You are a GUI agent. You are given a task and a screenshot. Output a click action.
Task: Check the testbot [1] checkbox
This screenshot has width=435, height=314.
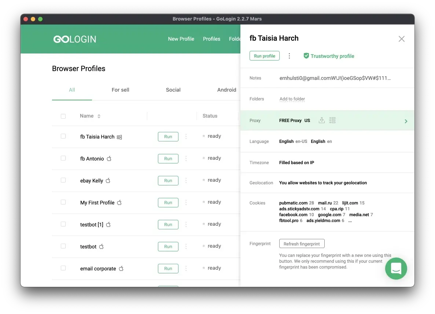[x=63, y=224]
